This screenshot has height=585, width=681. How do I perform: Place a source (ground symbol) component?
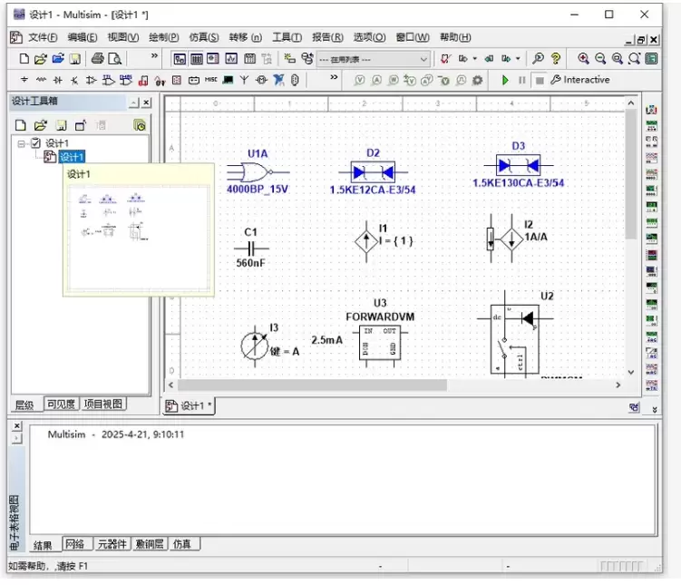coord(24,80)
